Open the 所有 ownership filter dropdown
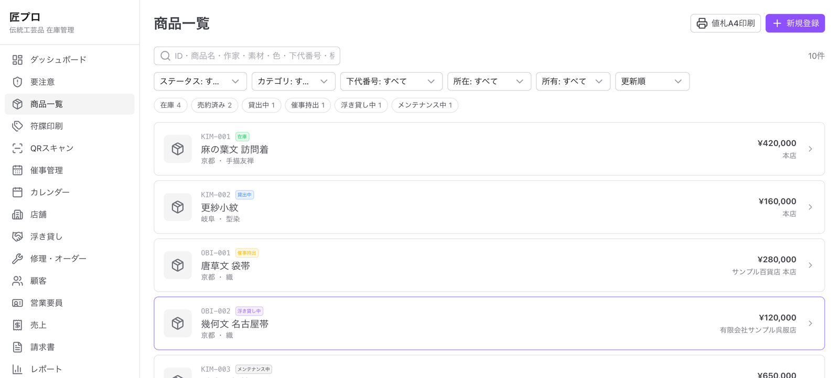 [x=573, y=81]
